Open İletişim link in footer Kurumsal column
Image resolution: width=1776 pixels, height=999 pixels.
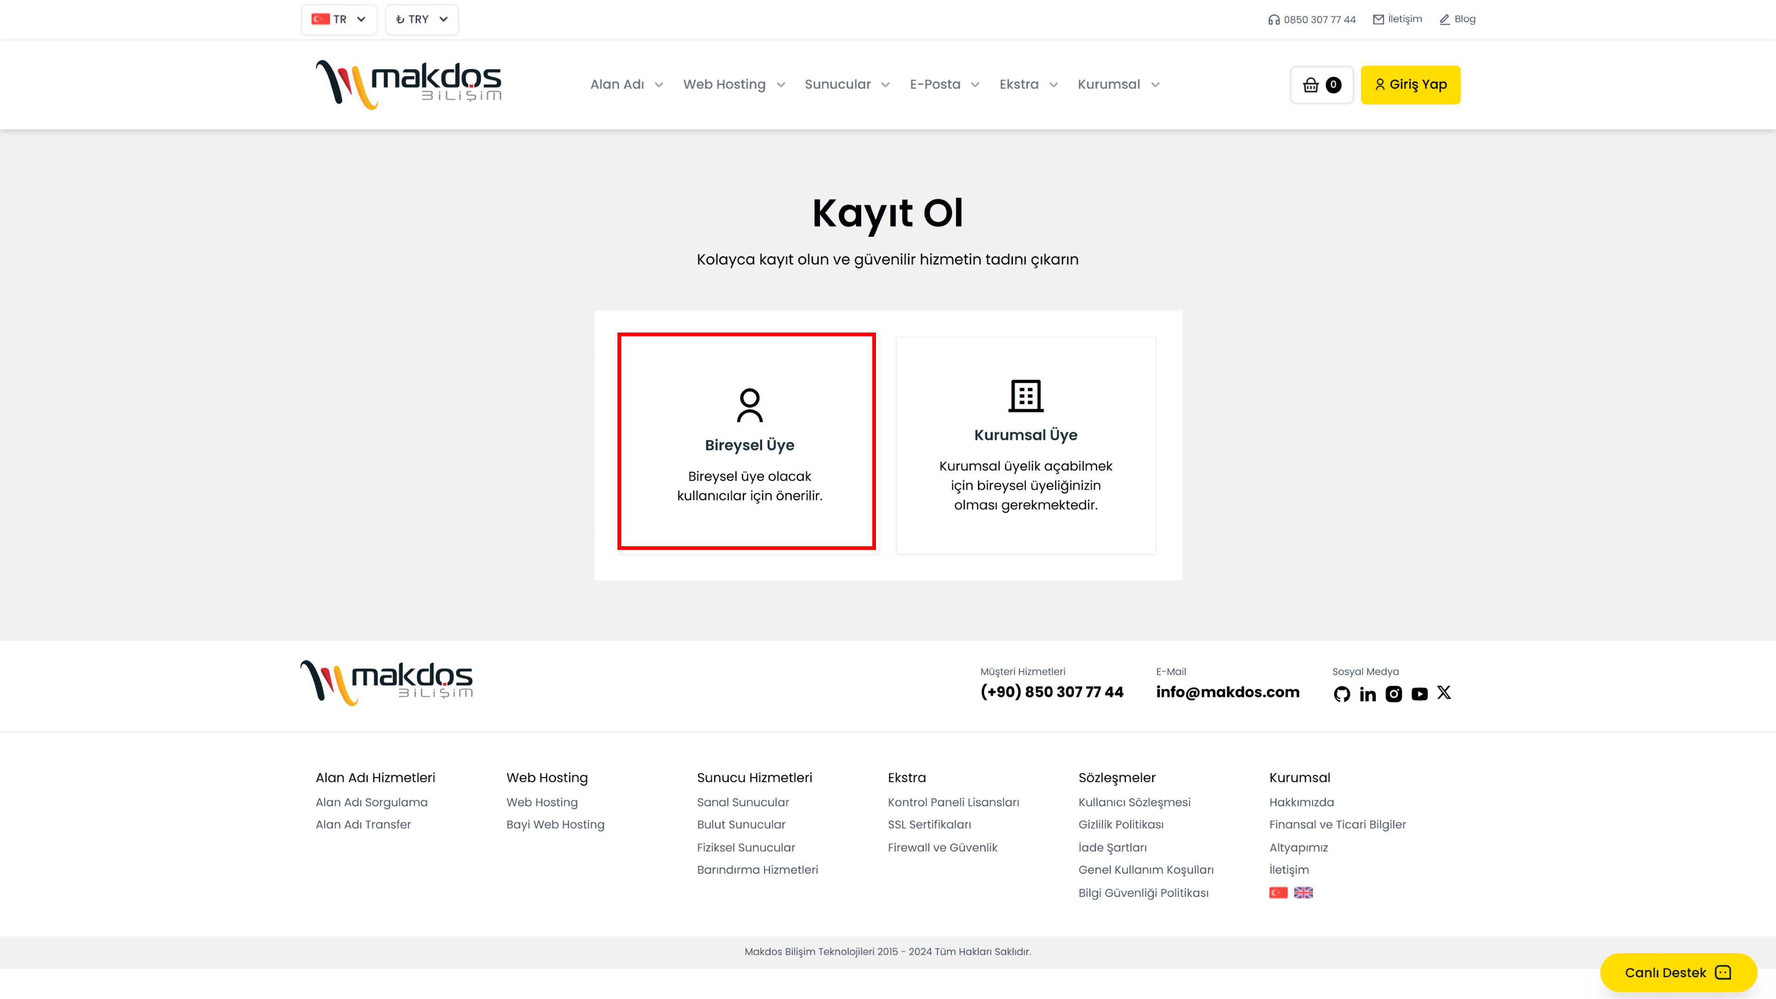[1289, 870]
